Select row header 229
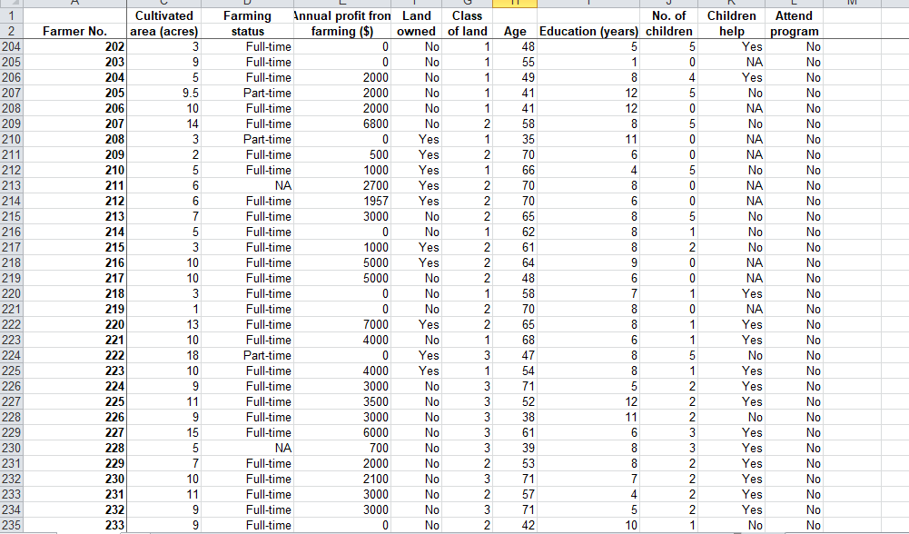The height and width of the screenshot is (534, 909). (x=12, y=432)
